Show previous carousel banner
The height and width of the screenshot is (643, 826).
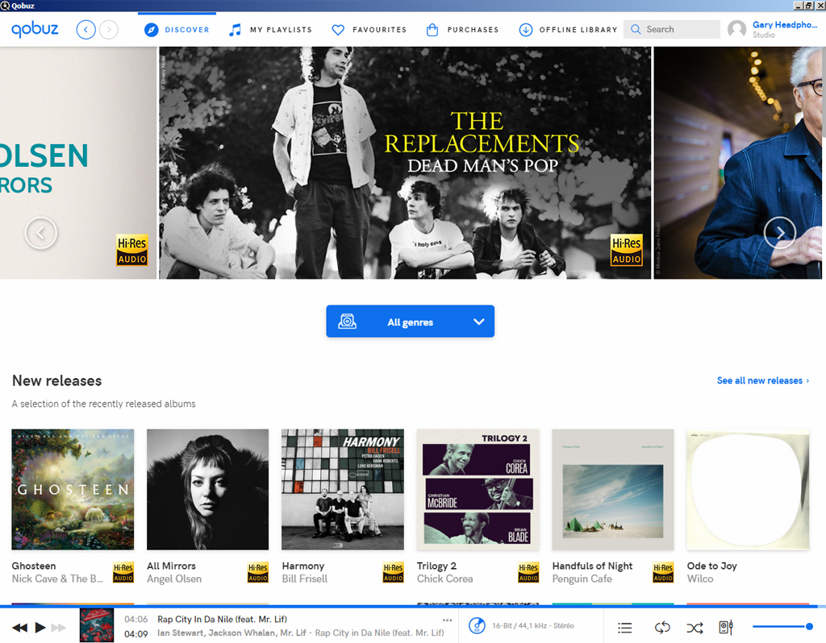click(40, 233)
